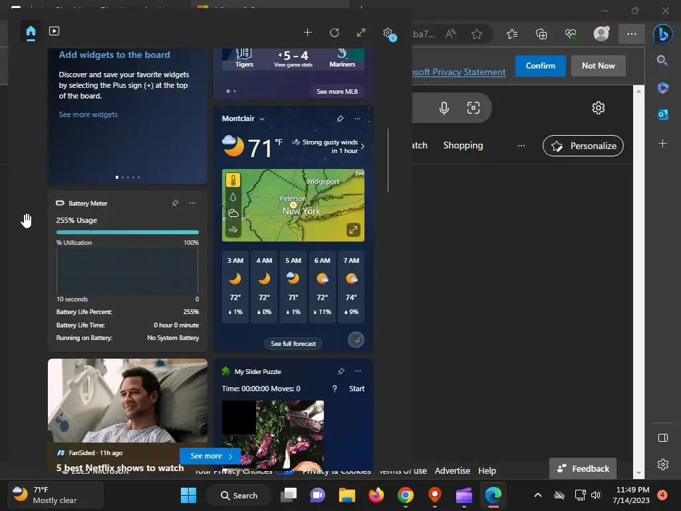This screenshot has width=681, height=511.
Task: Open My Slider Puzzle more options
Action: click(x=358, y=371)
